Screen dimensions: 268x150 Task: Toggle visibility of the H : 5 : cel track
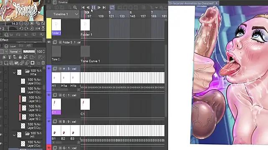[49, 69]
